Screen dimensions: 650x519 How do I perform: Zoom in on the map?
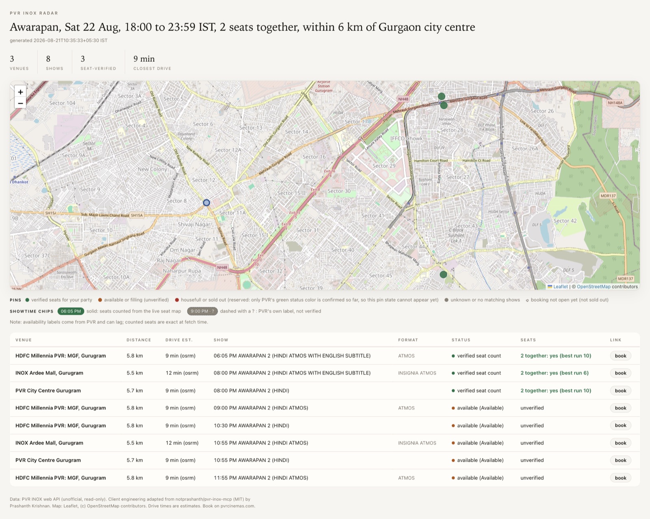click(20, 92)
